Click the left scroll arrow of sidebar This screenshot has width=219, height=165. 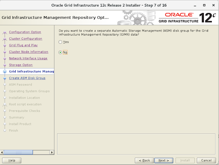coord(2,152)
